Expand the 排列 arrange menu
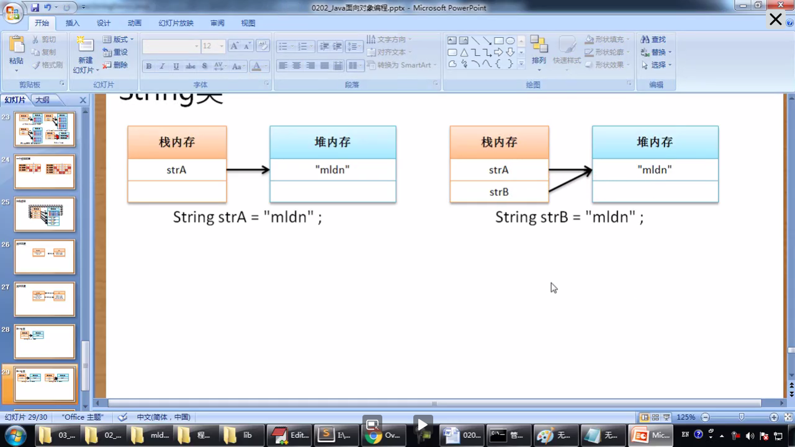This screenshot has height=447, width=795. [539, 53]
